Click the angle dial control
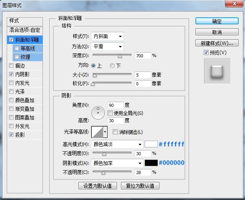This screenshot has width=245, height=200. [x=98, y=113]
